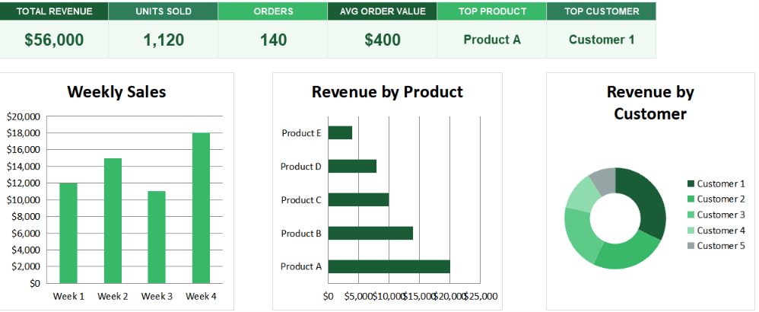Select the Product C axis label
Image resolution: width=759 pixels, height=312 pixels.
[301, 199]
